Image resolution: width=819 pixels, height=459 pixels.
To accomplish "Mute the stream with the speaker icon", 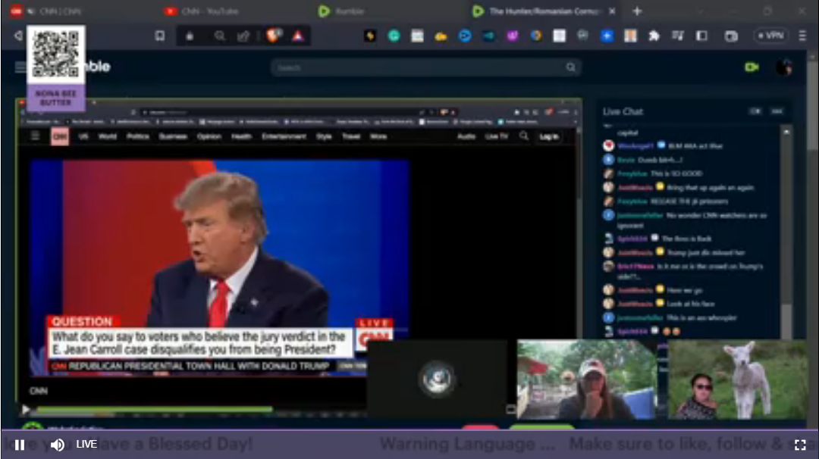I will [58, 445].
